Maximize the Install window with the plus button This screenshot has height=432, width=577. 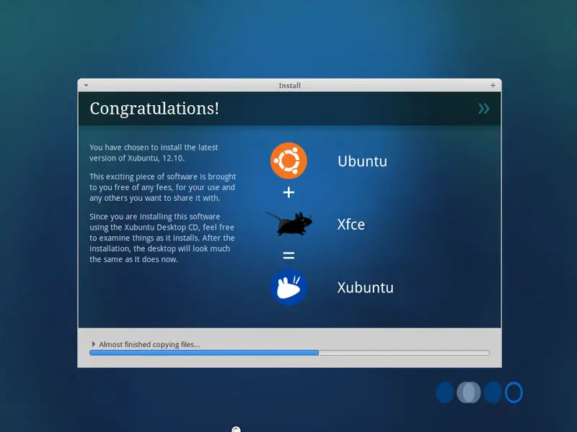pyautogui.click(x=493, y=86)
